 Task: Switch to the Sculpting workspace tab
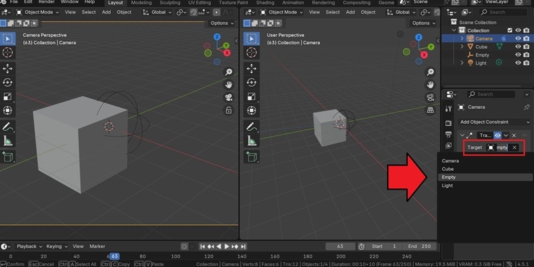tap(170, 3)
